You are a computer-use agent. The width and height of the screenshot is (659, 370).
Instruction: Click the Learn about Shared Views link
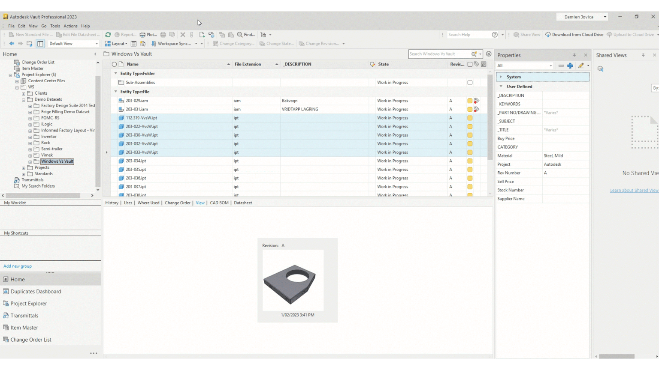coord(635,190)
